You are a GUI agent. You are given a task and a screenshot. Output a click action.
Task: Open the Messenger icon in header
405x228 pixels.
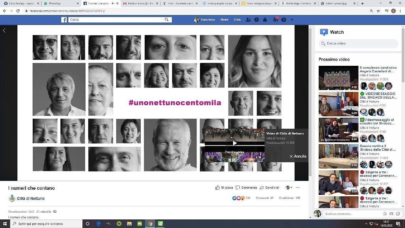click(x=256, y=20)
